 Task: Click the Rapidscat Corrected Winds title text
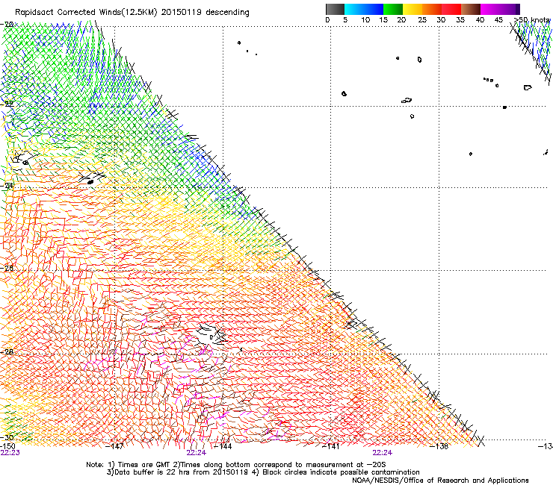pos(132,12)
